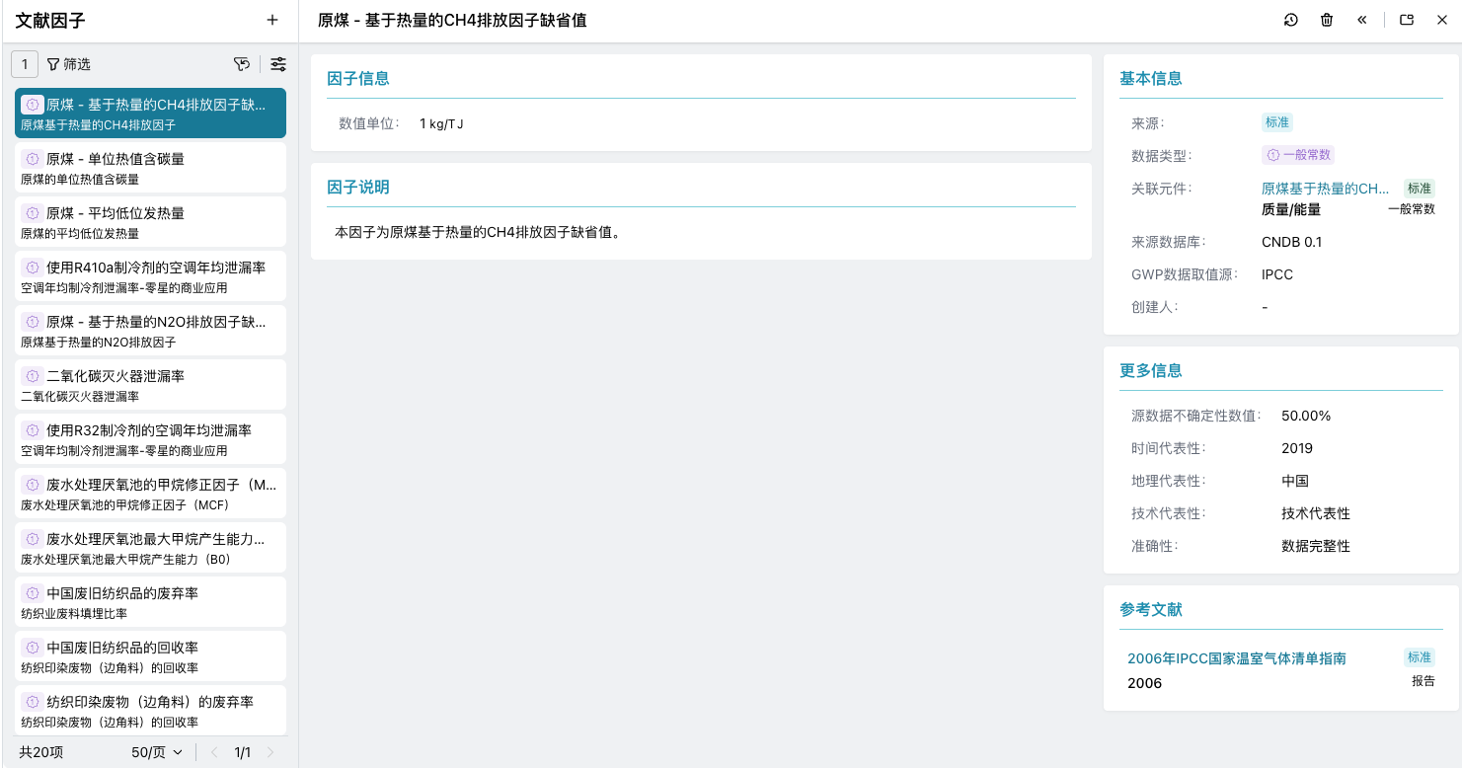Select 二氧化碳灭火器泄漏率 list item
The image size is (1462, 768).
(150, 385)
